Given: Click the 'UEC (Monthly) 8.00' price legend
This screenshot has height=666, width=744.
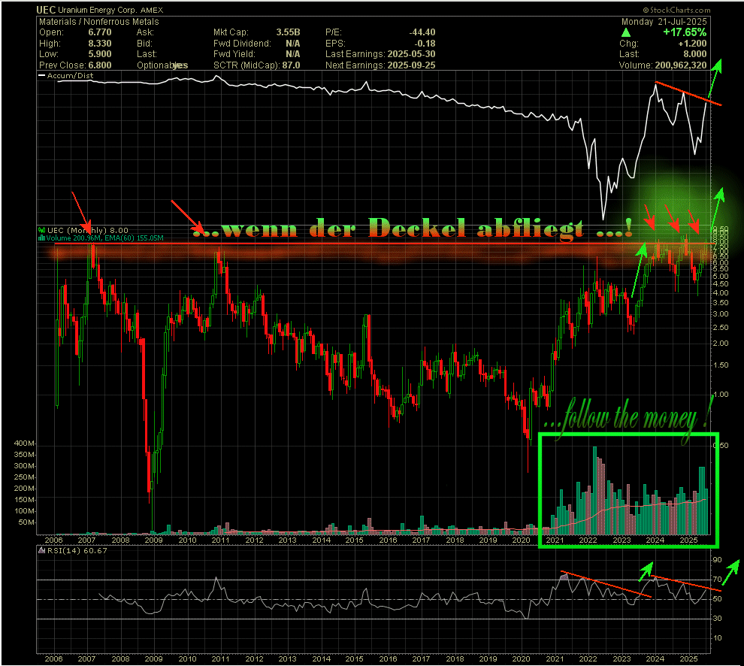Looking at the screenshot, I should [87, 230].
